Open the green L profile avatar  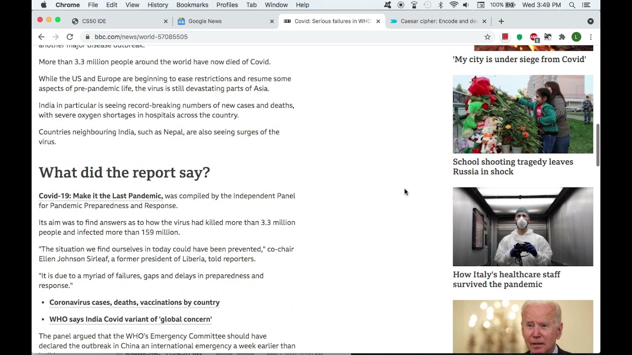pos(576,37)
